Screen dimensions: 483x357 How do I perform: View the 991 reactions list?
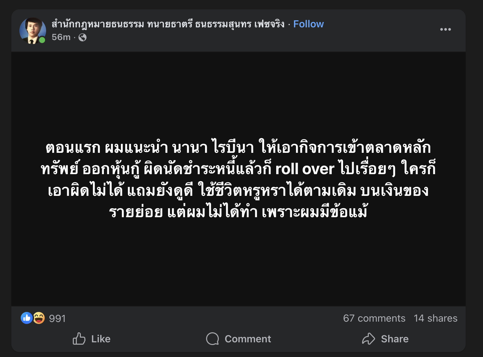pos(57,319)
